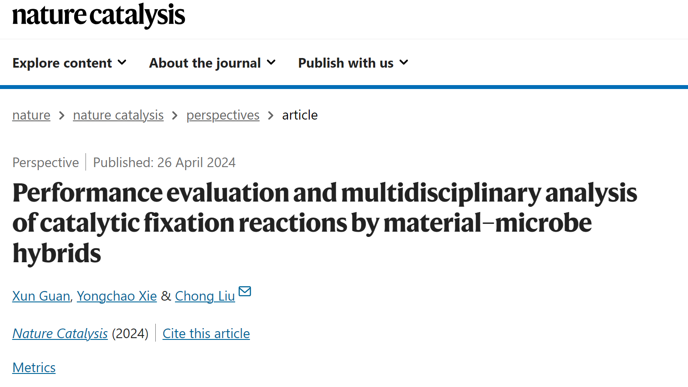
Task: Expand the Publish with us chevron
Action: 404,62
